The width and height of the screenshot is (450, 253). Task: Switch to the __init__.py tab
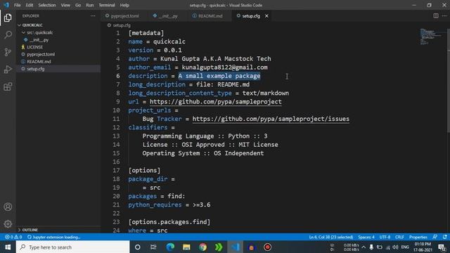(x=168, y=16)
